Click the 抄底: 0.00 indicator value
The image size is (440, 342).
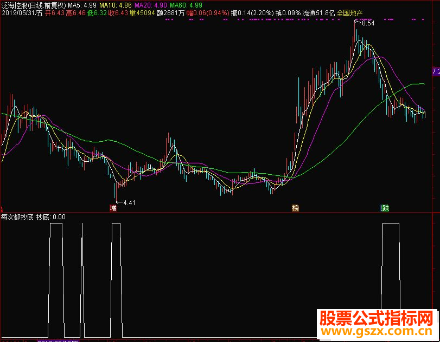click(51, 217)
